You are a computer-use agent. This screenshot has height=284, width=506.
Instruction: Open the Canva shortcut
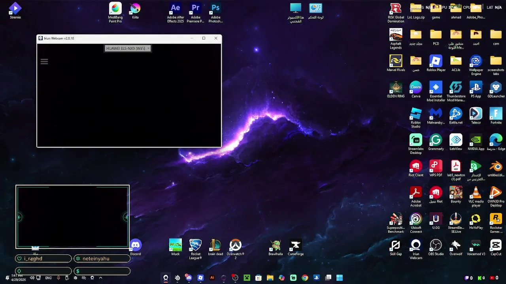(x=416, y=90)
